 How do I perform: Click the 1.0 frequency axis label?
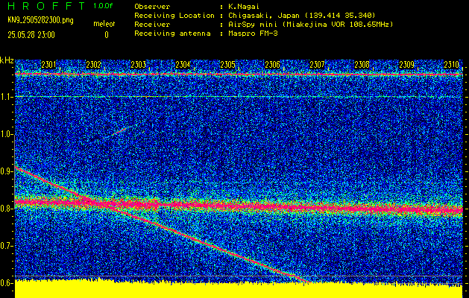[7, 135]
